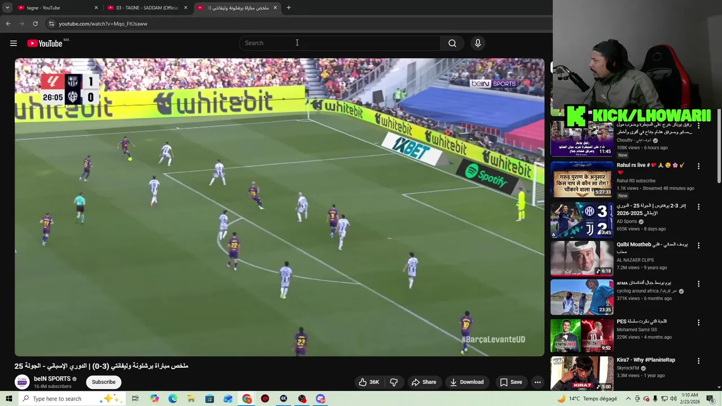Go back in browser history
This screenshot has width=722, height=406.
point(8,24)
